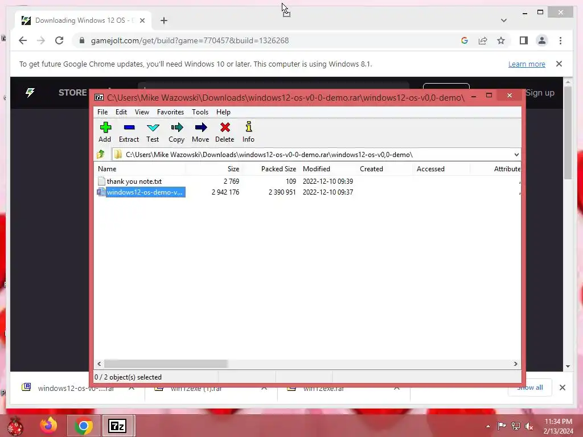Sort by Accessed column header

tap(441, 168)
